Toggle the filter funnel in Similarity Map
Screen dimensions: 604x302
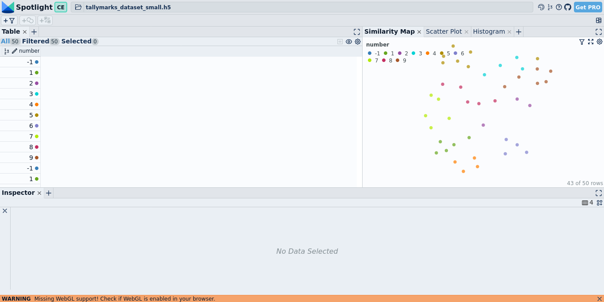click(581, 42)
